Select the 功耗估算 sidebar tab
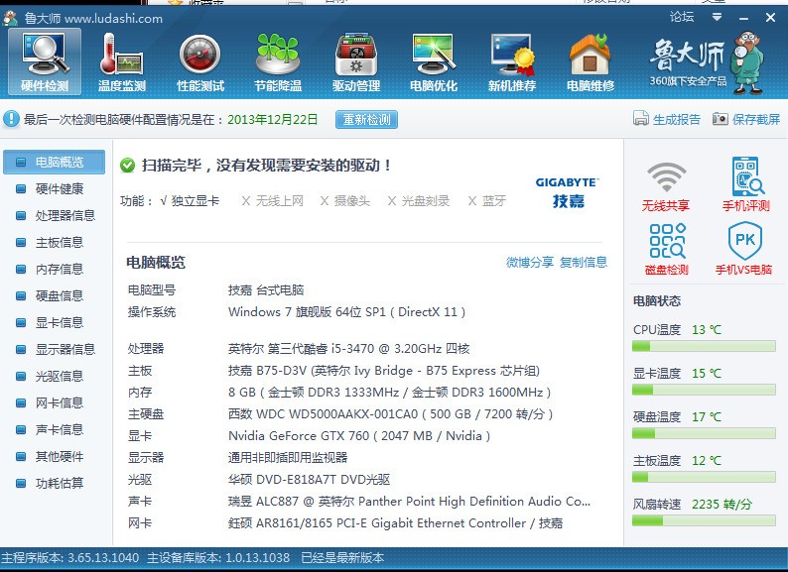This screenshot has width=788, height=572. [x=55, y=483]
